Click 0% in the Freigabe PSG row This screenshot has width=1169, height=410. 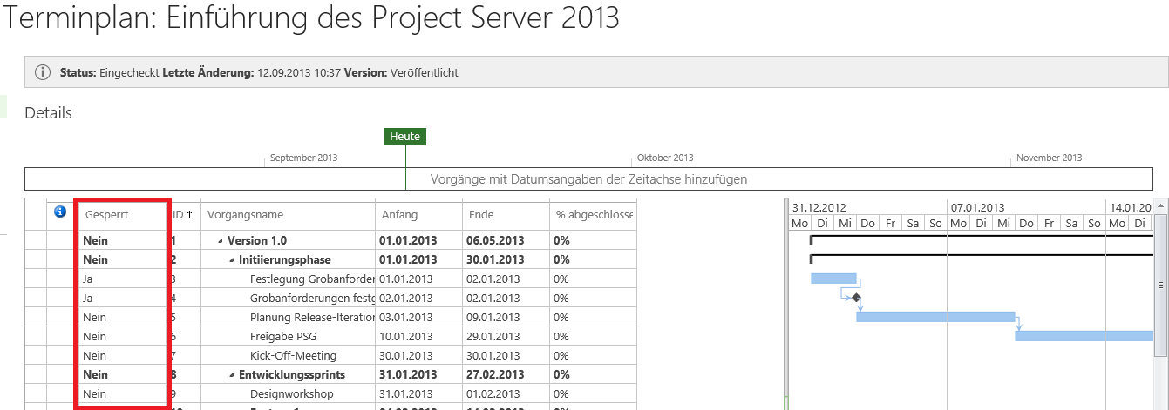[561, 337]
